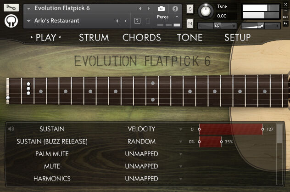Click the velocity range lower handle at 0
This screenshot has width=290, height=192.
(x=199, y=129)
